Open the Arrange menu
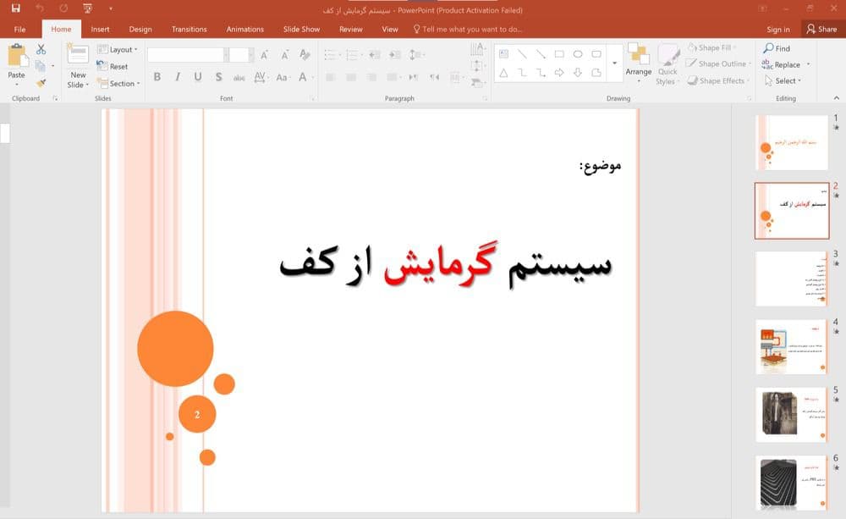846x519 pixels. point(638,63)
